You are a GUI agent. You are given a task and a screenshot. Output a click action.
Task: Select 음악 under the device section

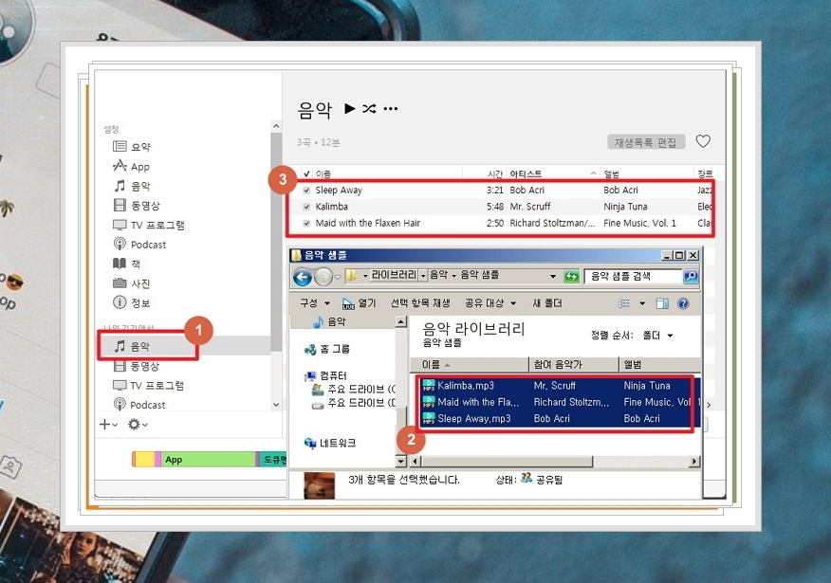tap(132, 346)
